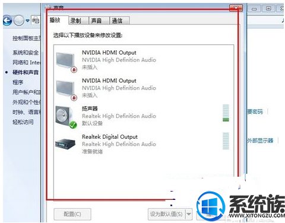
Task: Click the first 未插入 status text
Action: click(x=90, y=67)
